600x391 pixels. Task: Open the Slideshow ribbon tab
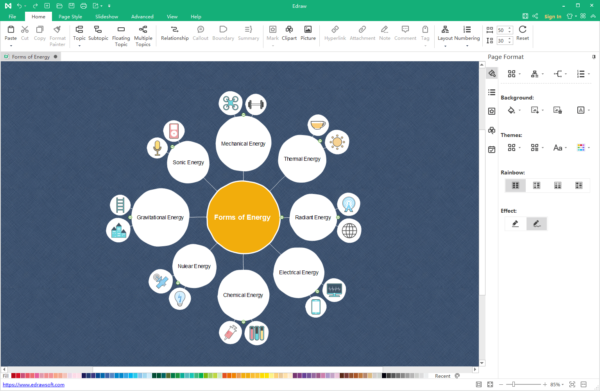coord(107,17)
